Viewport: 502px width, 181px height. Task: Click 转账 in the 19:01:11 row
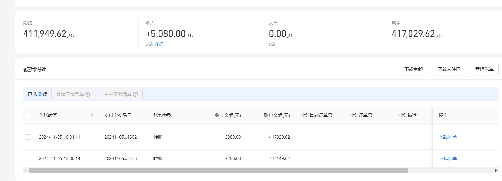pos(158,137)
